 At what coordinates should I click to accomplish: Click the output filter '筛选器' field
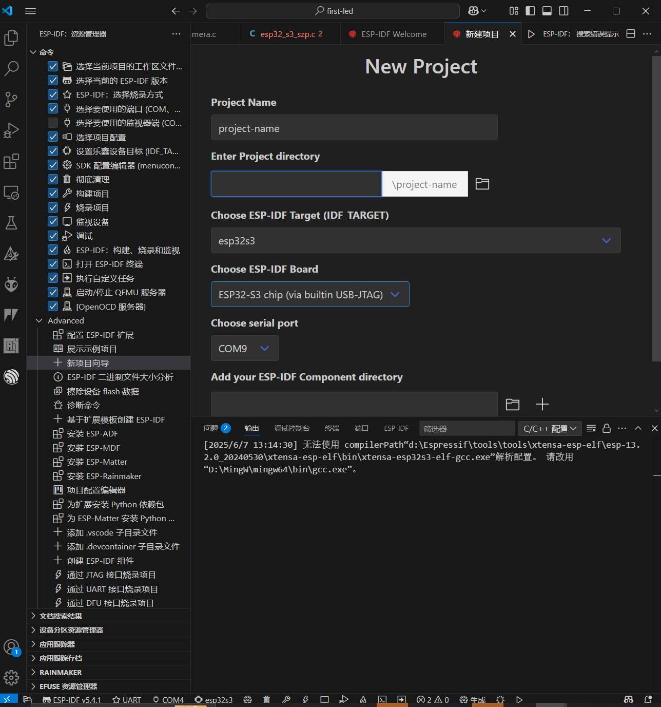[x=467, y=428]
